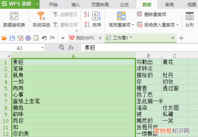Viewport: 198px width, 137px height.
Task: Click cell containing 你的美
Action: tap(74, 134)
